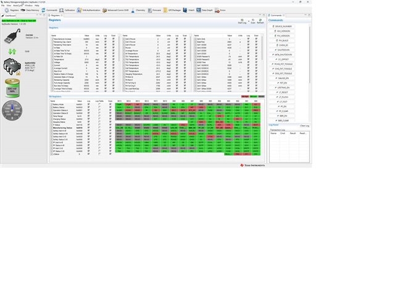Open the Firmware tool
This screenshot has width=395, height=288.
[154, 11]
